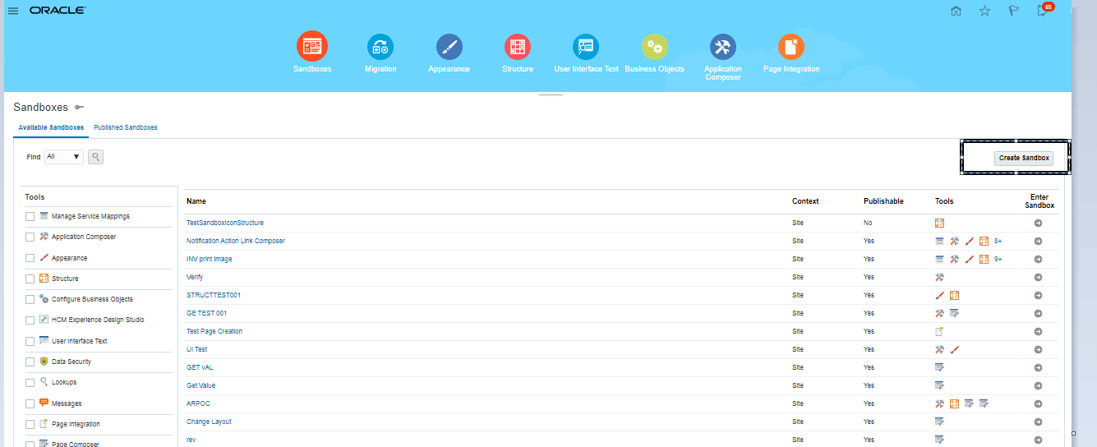Check the Manage Service Mappings checkbox
Screen dimensions: 1097x447
[x=30, y=217]
